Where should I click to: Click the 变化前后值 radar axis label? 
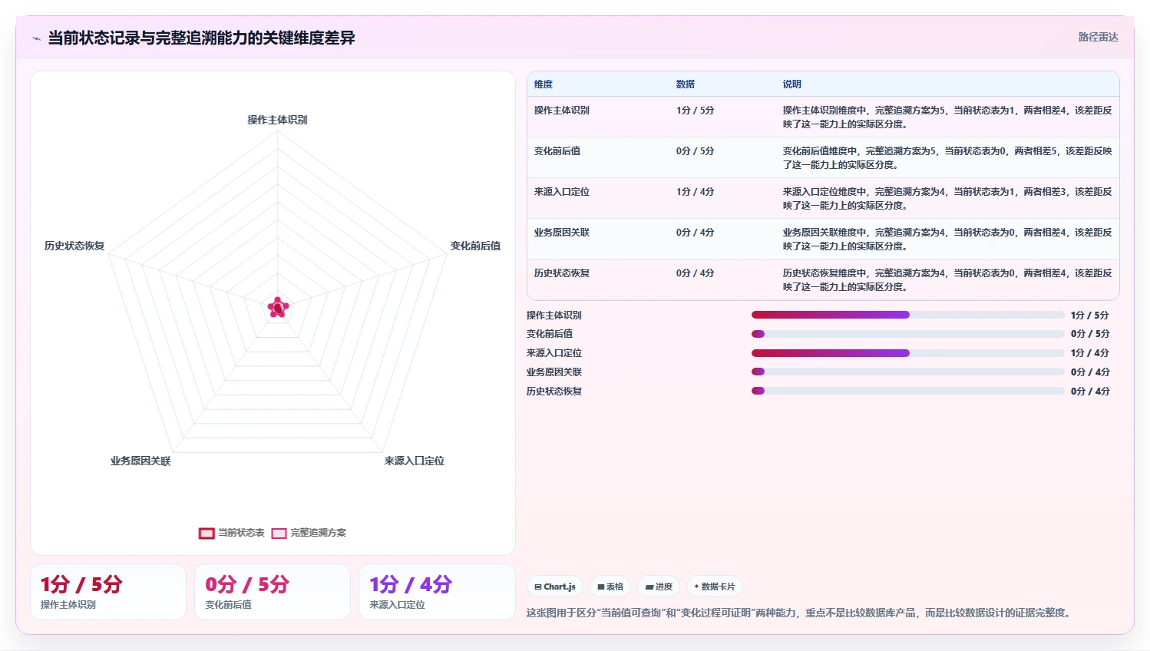tap(475, 246)
